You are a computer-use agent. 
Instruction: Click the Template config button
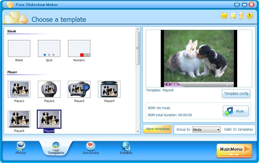[x=236, y=94]
